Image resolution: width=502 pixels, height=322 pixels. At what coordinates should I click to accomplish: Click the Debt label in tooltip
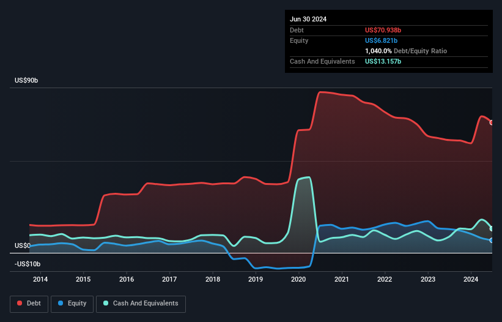(x=297, y=30)
